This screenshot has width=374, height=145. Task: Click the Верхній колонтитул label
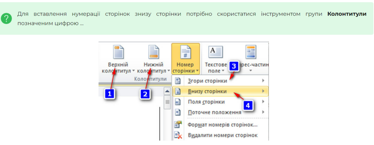tap(117, 68)
